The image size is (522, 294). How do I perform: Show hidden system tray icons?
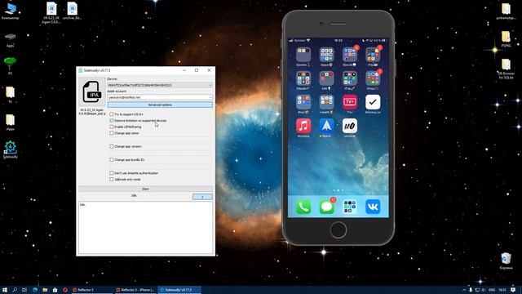point(464,290)
